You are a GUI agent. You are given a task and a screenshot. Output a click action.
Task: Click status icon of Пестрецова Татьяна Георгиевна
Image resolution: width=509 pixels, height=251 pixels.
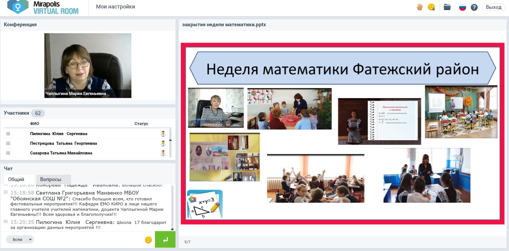pyautogui.click(x=163, y=143)
